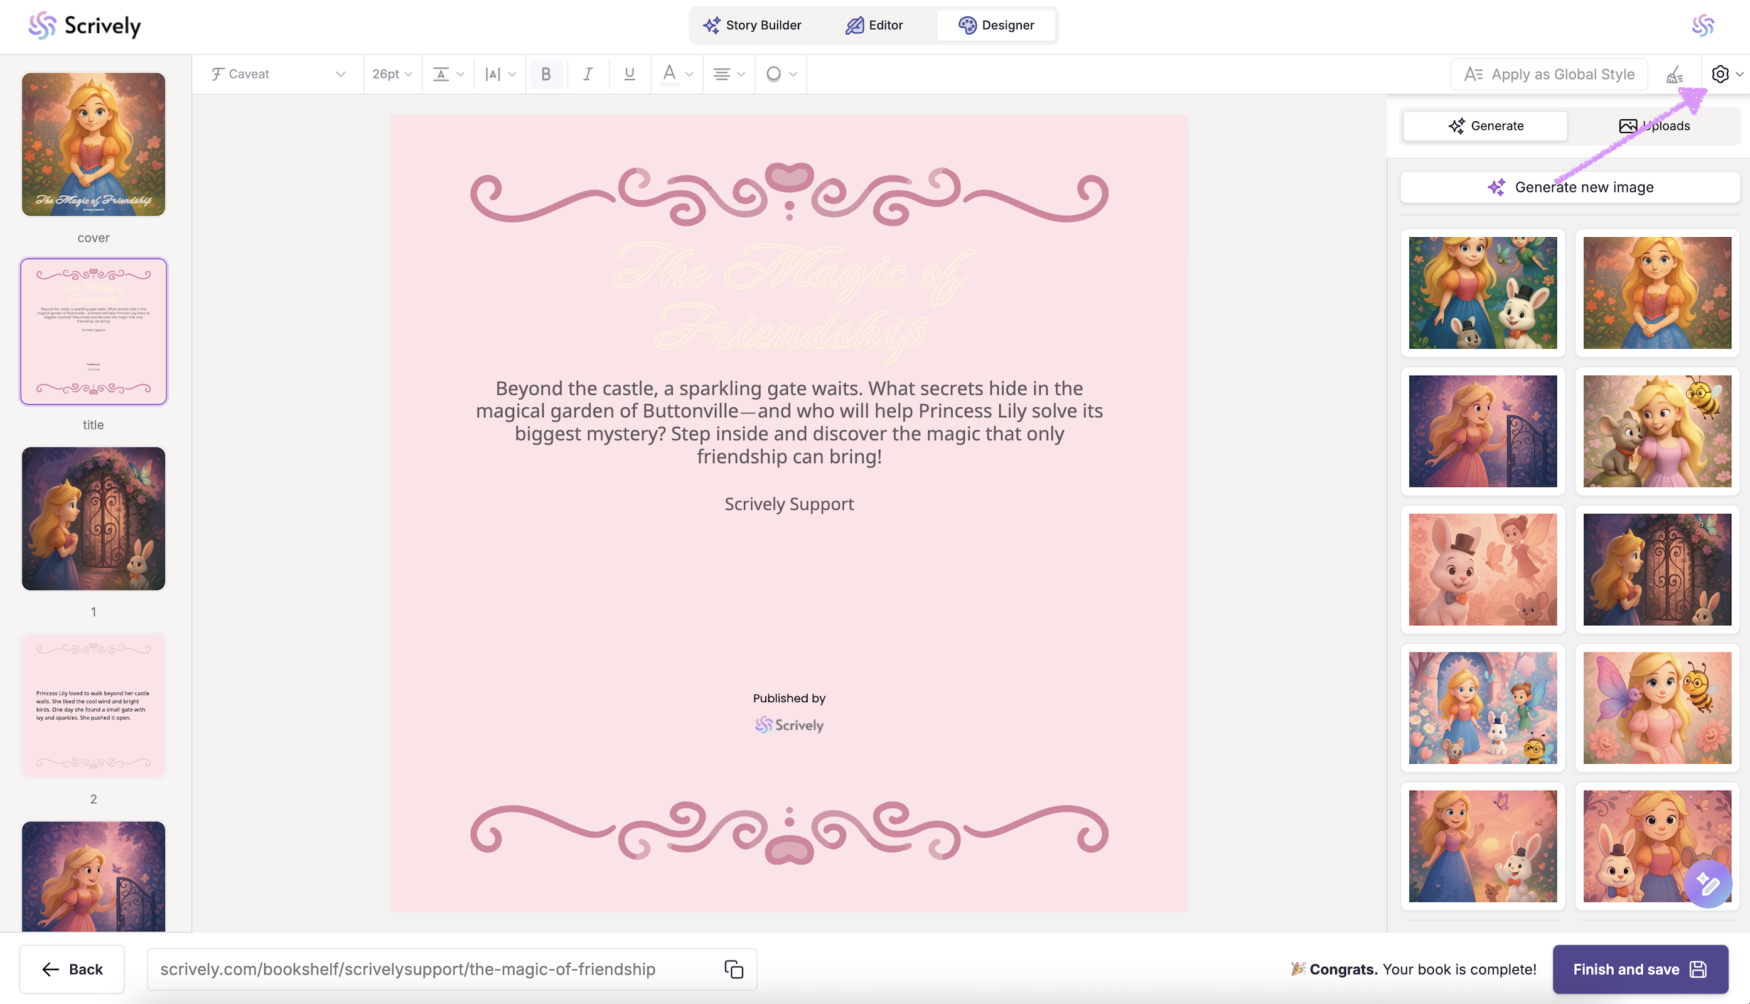Screen dimensions: 1750x1004
Task: Click the floating magic edit pencil button
Action: pos(1707,884)
